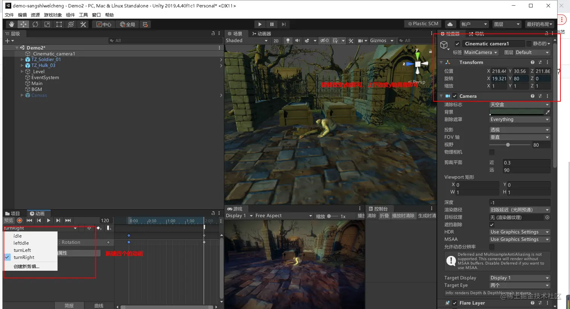Click the Hierarchy panel lock icon

coord(213,33)
